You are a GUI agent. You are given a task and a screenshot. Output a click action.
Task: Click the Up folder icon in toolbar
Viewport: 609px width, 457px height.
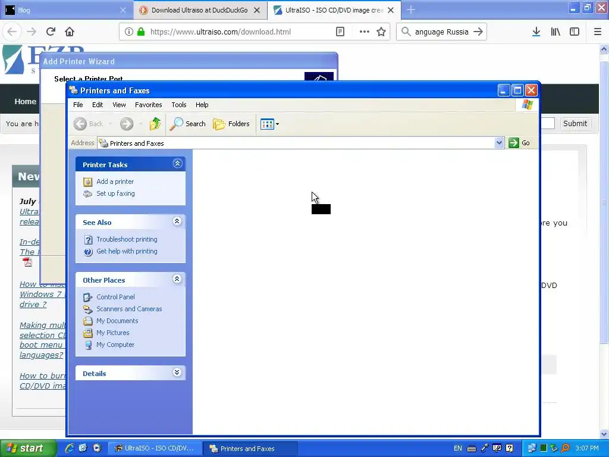(155, 124)
